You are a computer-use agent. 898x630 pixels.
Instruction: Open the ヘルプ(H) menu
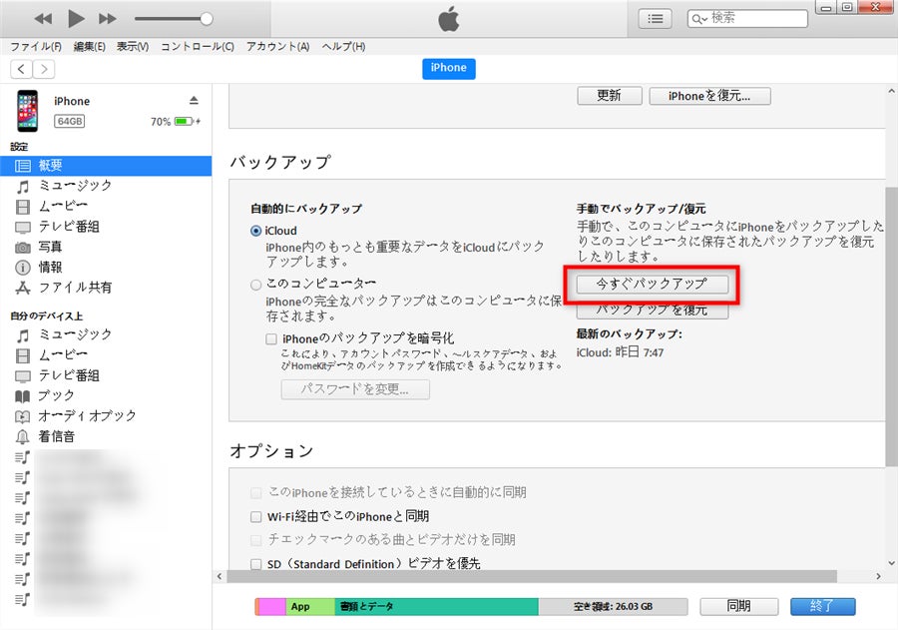[x=343, y=47]
